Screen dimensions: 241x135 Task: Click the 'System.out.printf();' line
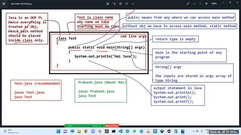click(173, 102)
